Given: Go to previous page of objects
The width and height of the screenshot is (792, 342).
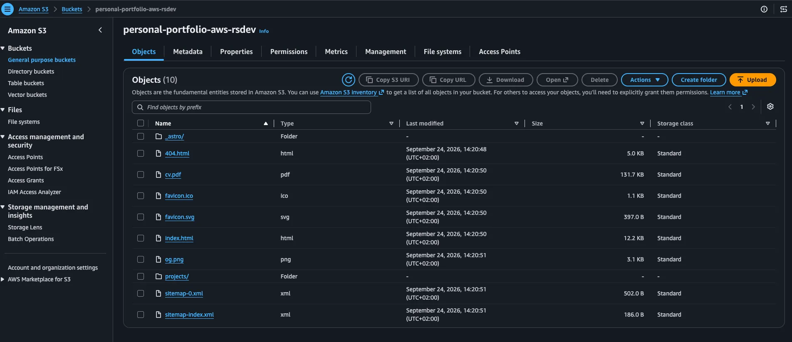Looking at the screenshot, I should click(730, 107).
